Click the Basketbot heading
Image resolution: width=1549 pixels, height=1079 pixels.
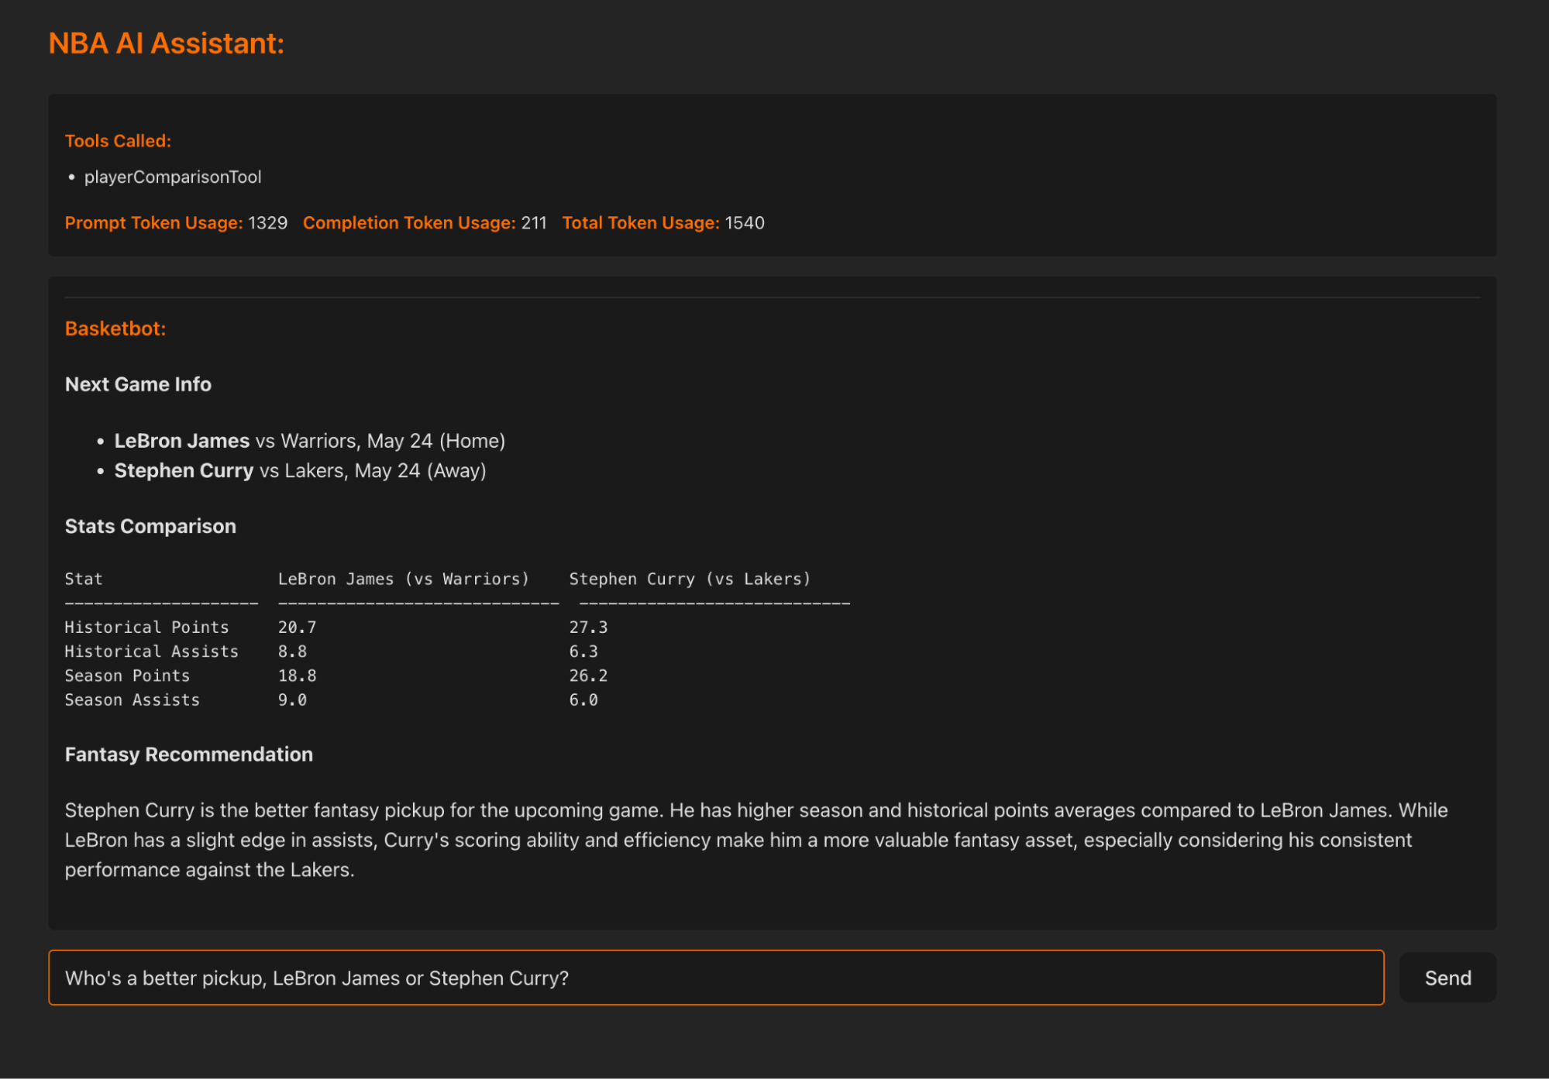115,328
